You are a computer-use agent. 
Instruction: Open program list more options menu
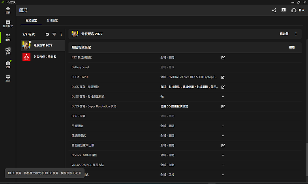click(x=61, y=34)
